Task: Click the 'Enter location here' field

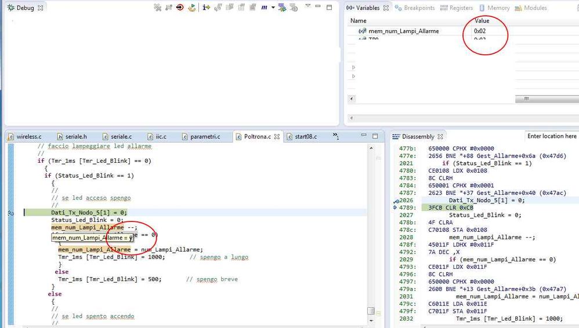Action: [x=552, y=136]
